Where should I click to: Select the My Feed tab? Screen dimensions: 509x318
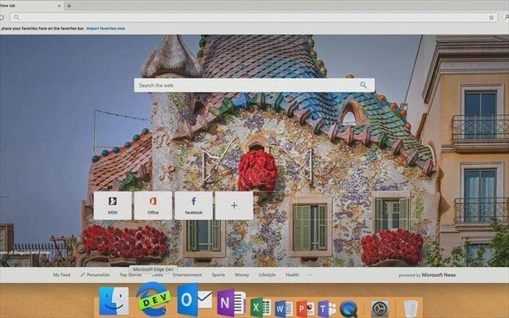point(61,275)
